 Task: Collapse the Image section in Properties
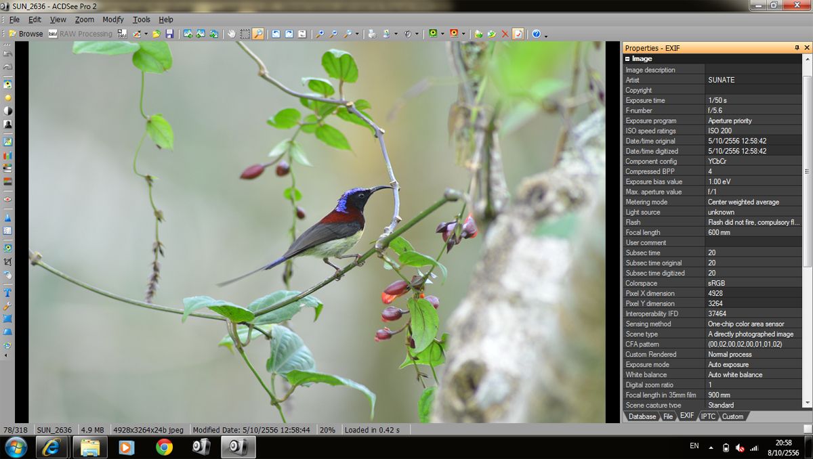[628, 59]
